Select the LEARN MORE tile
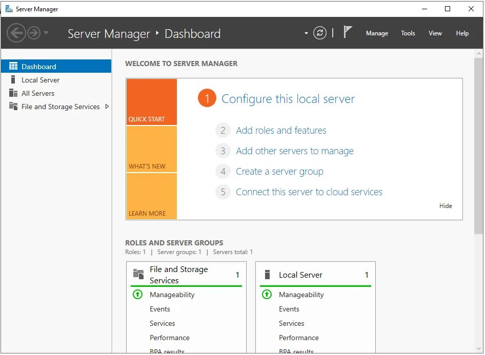This screenshot has height=355, width=485. tap(151, 196)
